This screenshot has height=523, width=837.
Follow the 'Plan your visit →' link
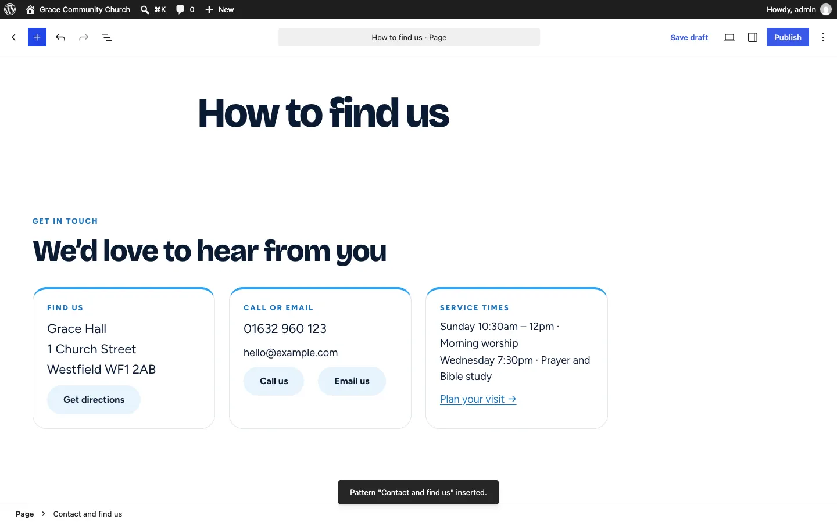[x=478, y=399]
